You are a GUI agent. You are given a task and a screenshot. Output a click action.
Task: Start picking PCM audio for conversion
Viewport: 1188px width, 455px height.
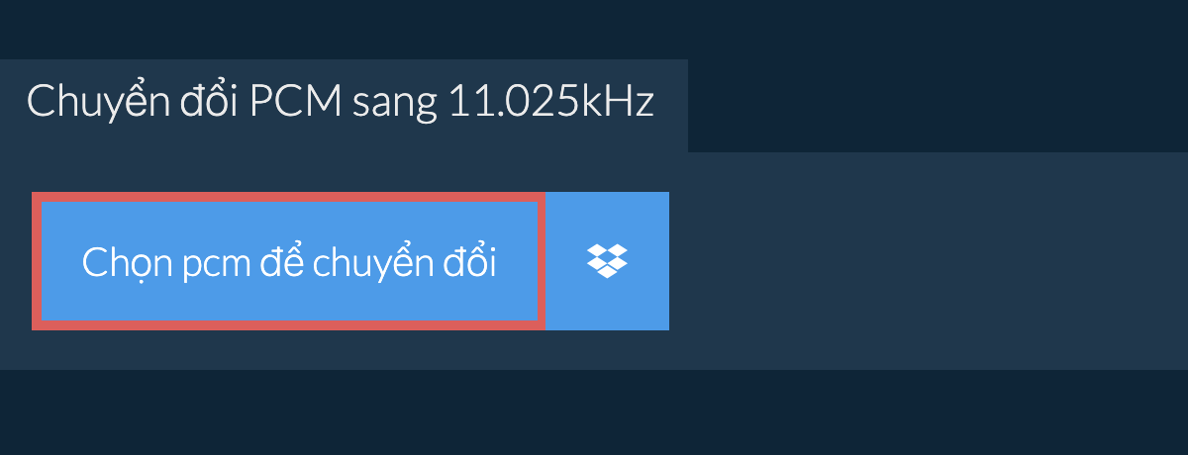click(289, 261)
